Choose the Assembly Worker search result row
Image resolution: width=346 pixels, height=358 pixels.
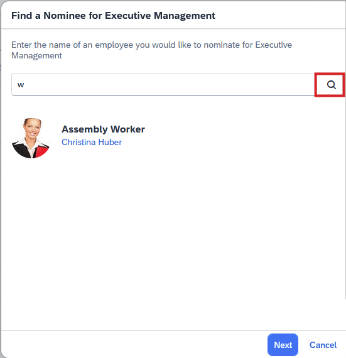click(173, 138)
